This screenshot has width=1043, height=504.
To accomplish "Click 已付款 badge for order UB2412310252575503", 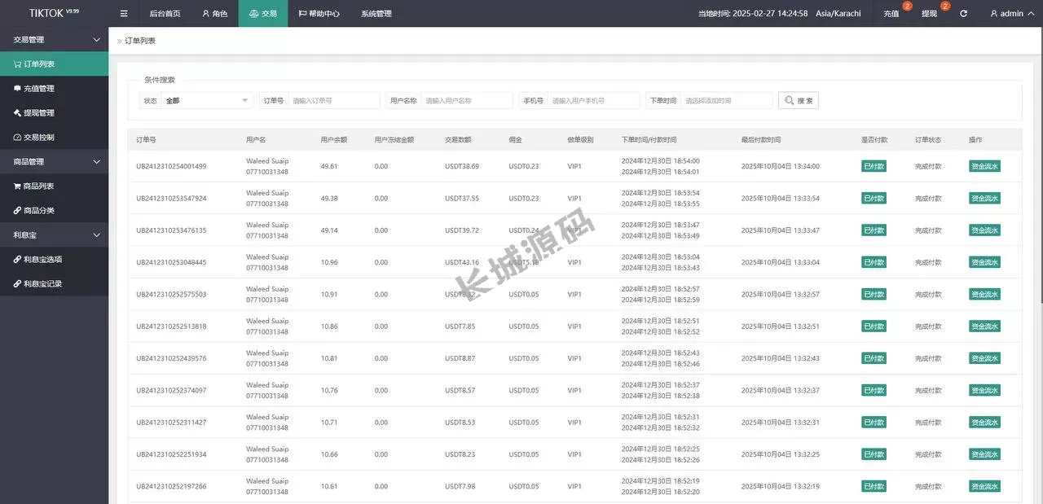I will click(874, 294).
